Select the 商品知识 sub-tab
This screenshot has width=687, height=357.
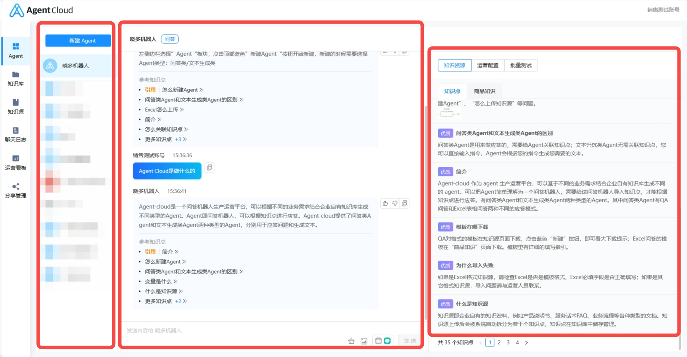pyautogui.click(x=484, y=91)
